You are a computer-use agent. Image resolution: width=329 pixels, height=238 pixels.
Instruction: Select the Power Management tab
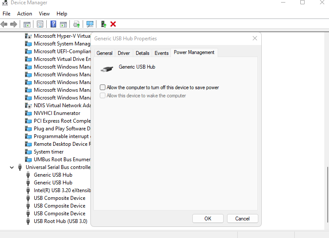[194, 52]
